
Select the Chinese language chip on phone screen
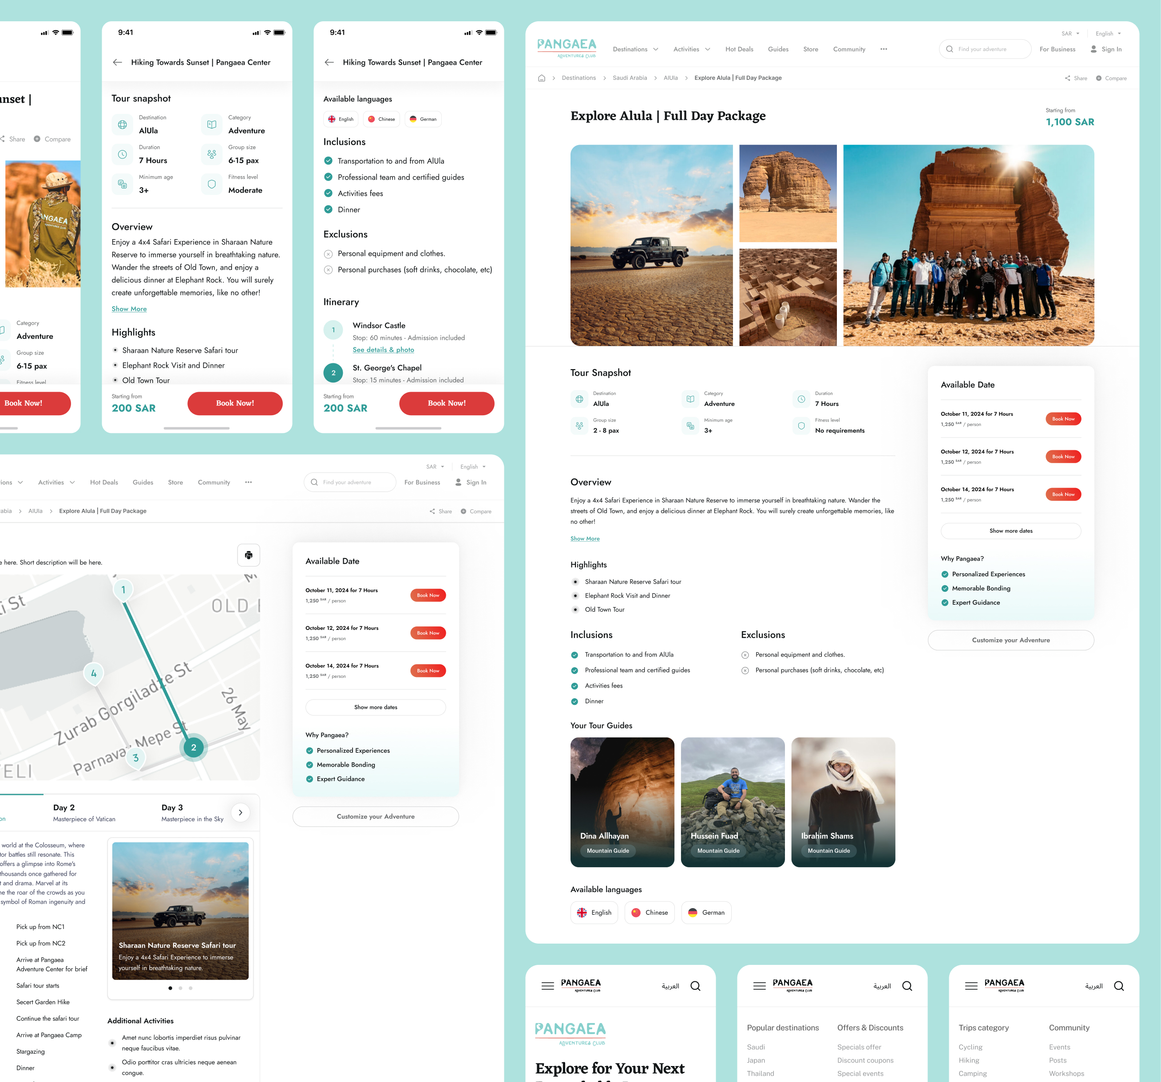click(x=381, y=119)
